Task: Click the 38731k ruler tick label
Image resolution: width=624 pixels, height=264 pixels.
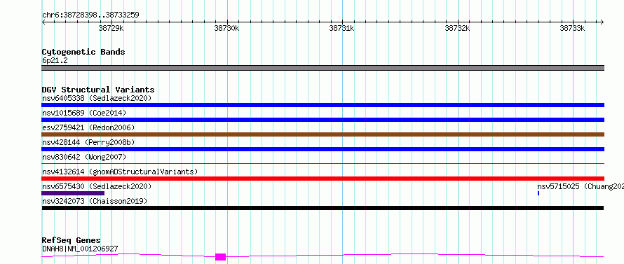Action: click(x=342, y=28)
